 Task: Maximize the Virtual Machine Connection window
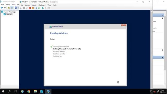click(143, 2)
